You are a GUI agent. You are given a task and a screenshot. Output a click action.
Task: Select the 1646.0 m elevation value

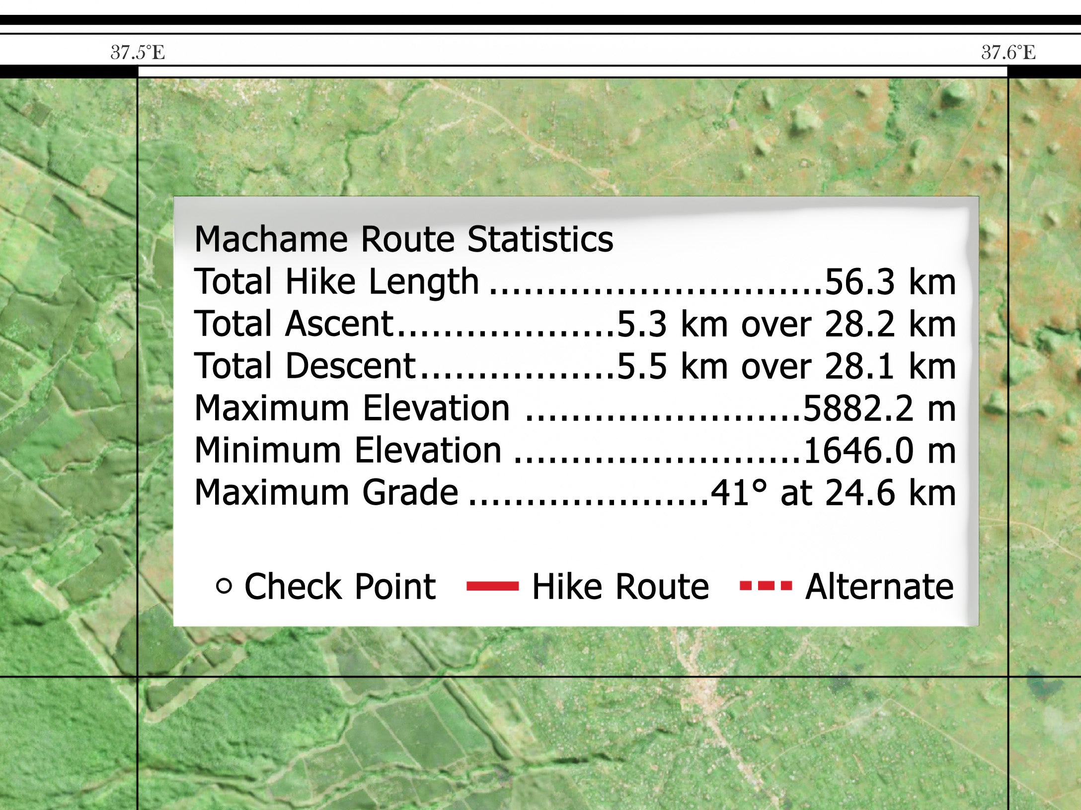coord(879,452)
